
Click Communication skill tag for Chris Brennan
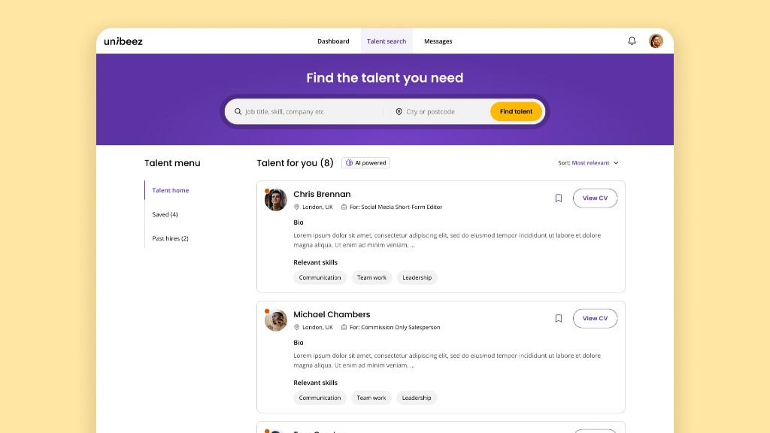(x=320, y=277)
